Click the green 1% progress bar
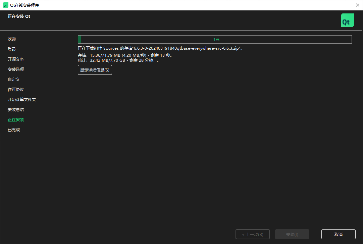This screenshot has height=244, width=363. 215,39
